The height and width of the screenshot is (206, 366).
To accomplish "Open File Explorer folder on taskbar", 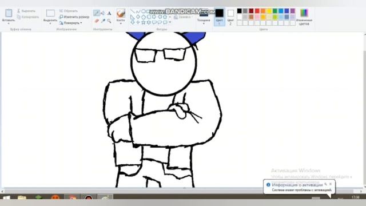I will tap(22, 198).
